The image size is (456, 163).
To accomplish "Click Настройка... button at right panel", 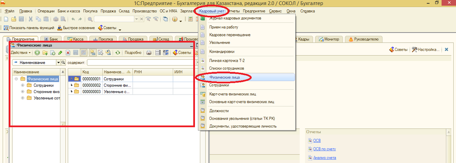I will pyautogui.click(x=426, y=50).
